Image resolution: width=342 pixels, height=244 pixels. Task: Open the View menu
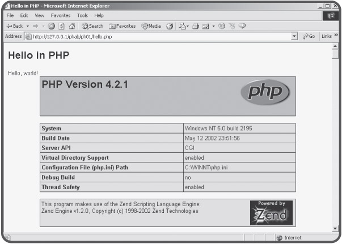[39, 15]
